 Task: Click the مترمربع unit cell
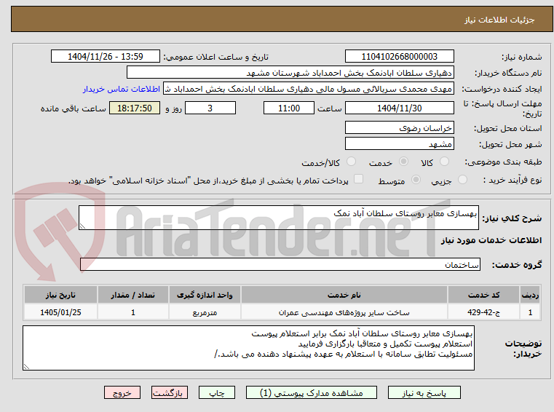(205, 312)
